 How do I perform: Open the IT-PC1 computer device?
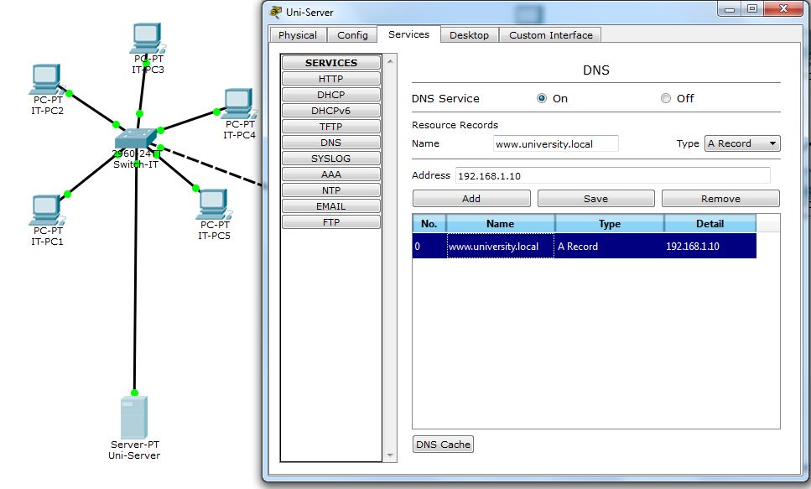[x=47, y=210]
